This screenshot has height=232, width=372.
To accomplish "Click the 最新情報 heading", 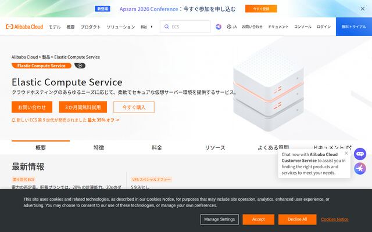I will click(x=28, y=166).
